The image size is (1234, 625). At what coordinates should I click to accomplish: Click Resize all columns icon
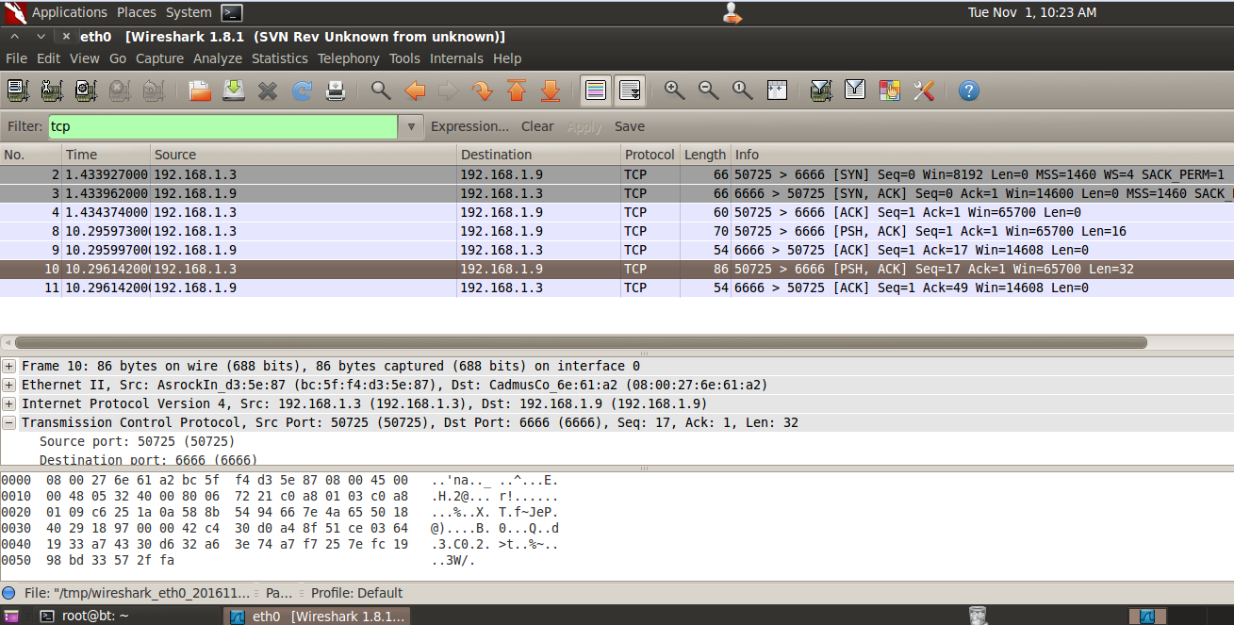click(x=777, y=90)
